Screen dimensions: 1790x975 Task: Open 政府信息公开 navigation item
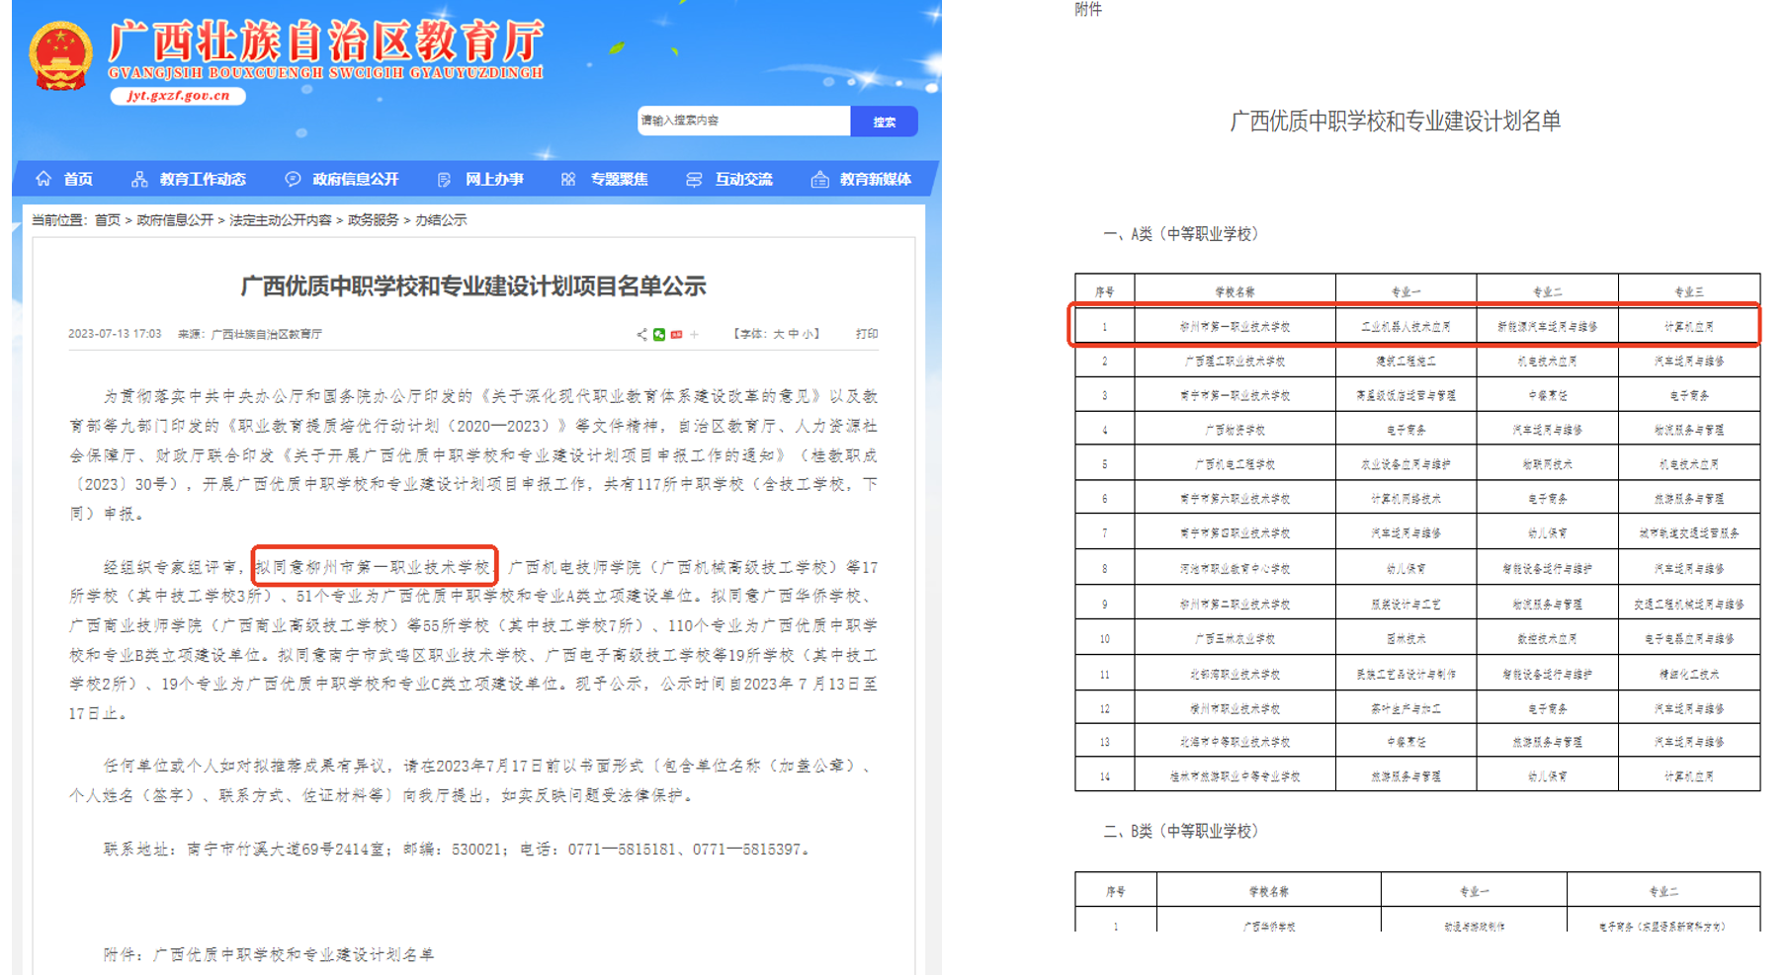pos(356,179)
